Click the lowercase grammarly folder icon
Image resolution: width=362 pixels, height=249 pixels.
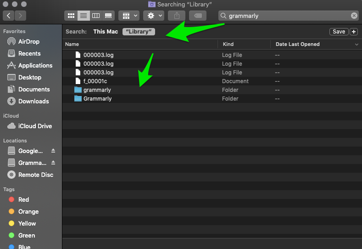pyautogui.click(x=78, y=90)
